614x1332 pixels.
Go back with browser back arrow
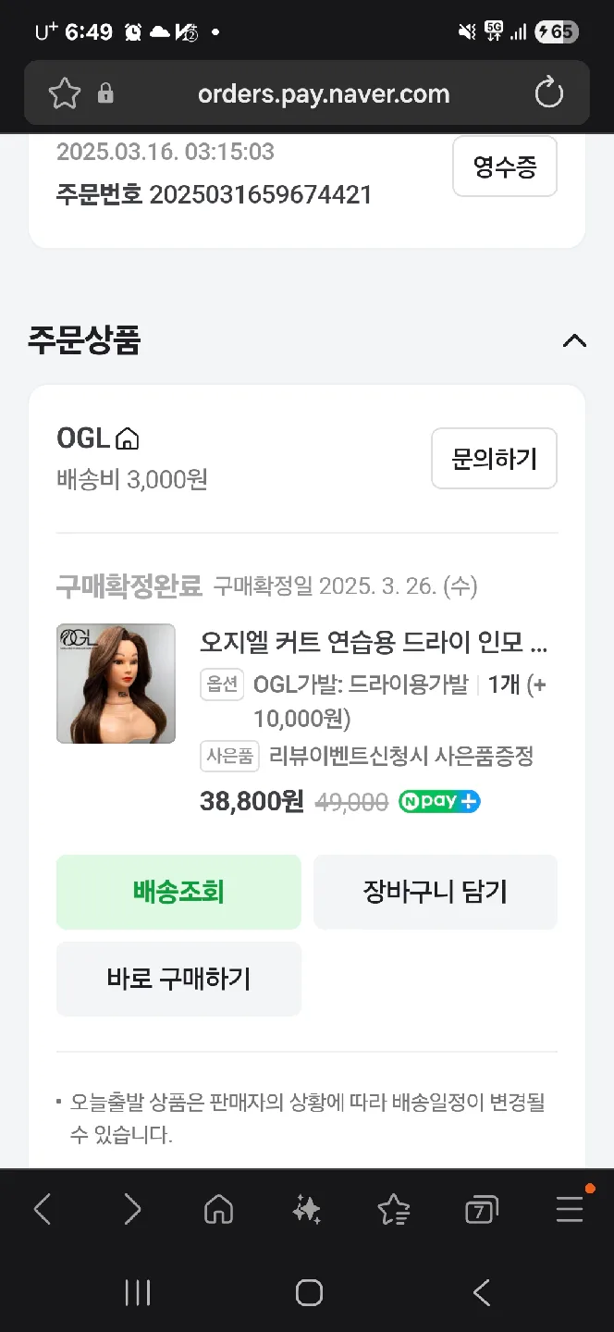tap(43, 1209)
